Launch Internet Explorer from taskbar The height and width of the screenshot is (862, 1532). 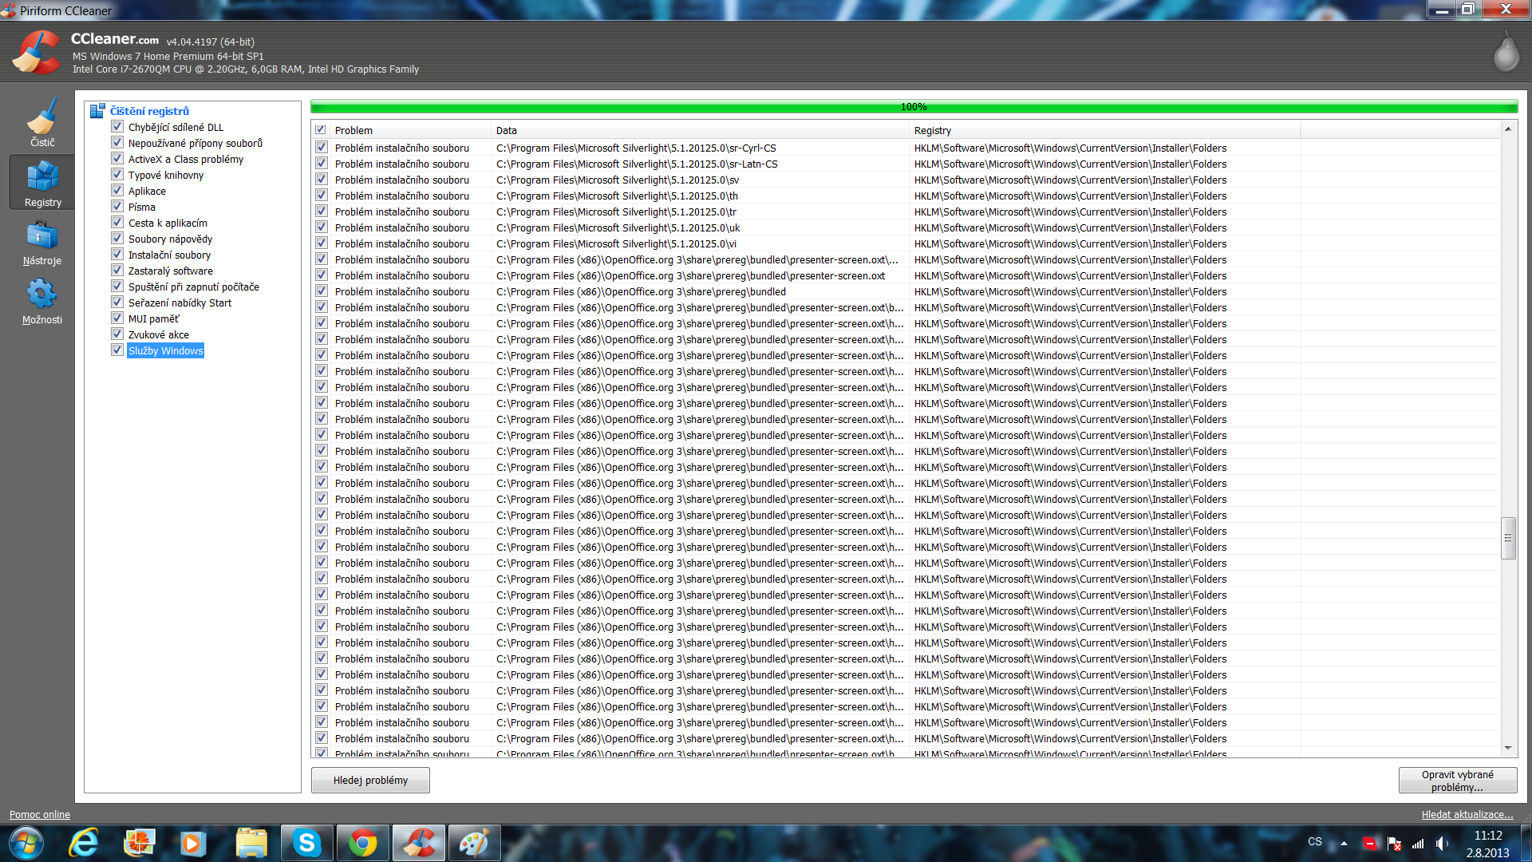click(x=83, y=843)
